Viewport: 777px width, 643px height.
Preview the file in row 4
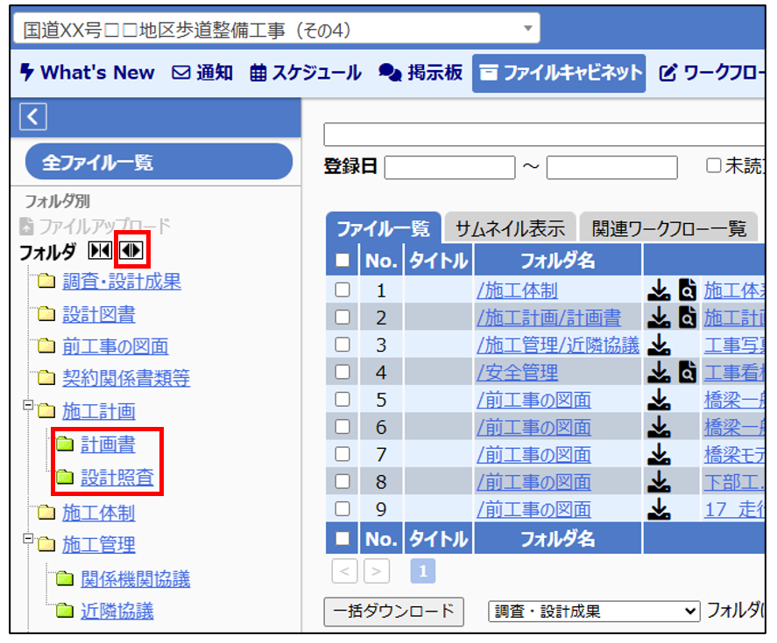(x=688, y=373)
